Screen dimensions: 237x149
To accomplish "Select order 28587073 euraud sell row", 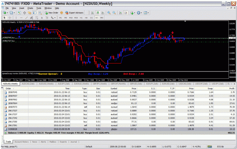I will click(119, 107).
